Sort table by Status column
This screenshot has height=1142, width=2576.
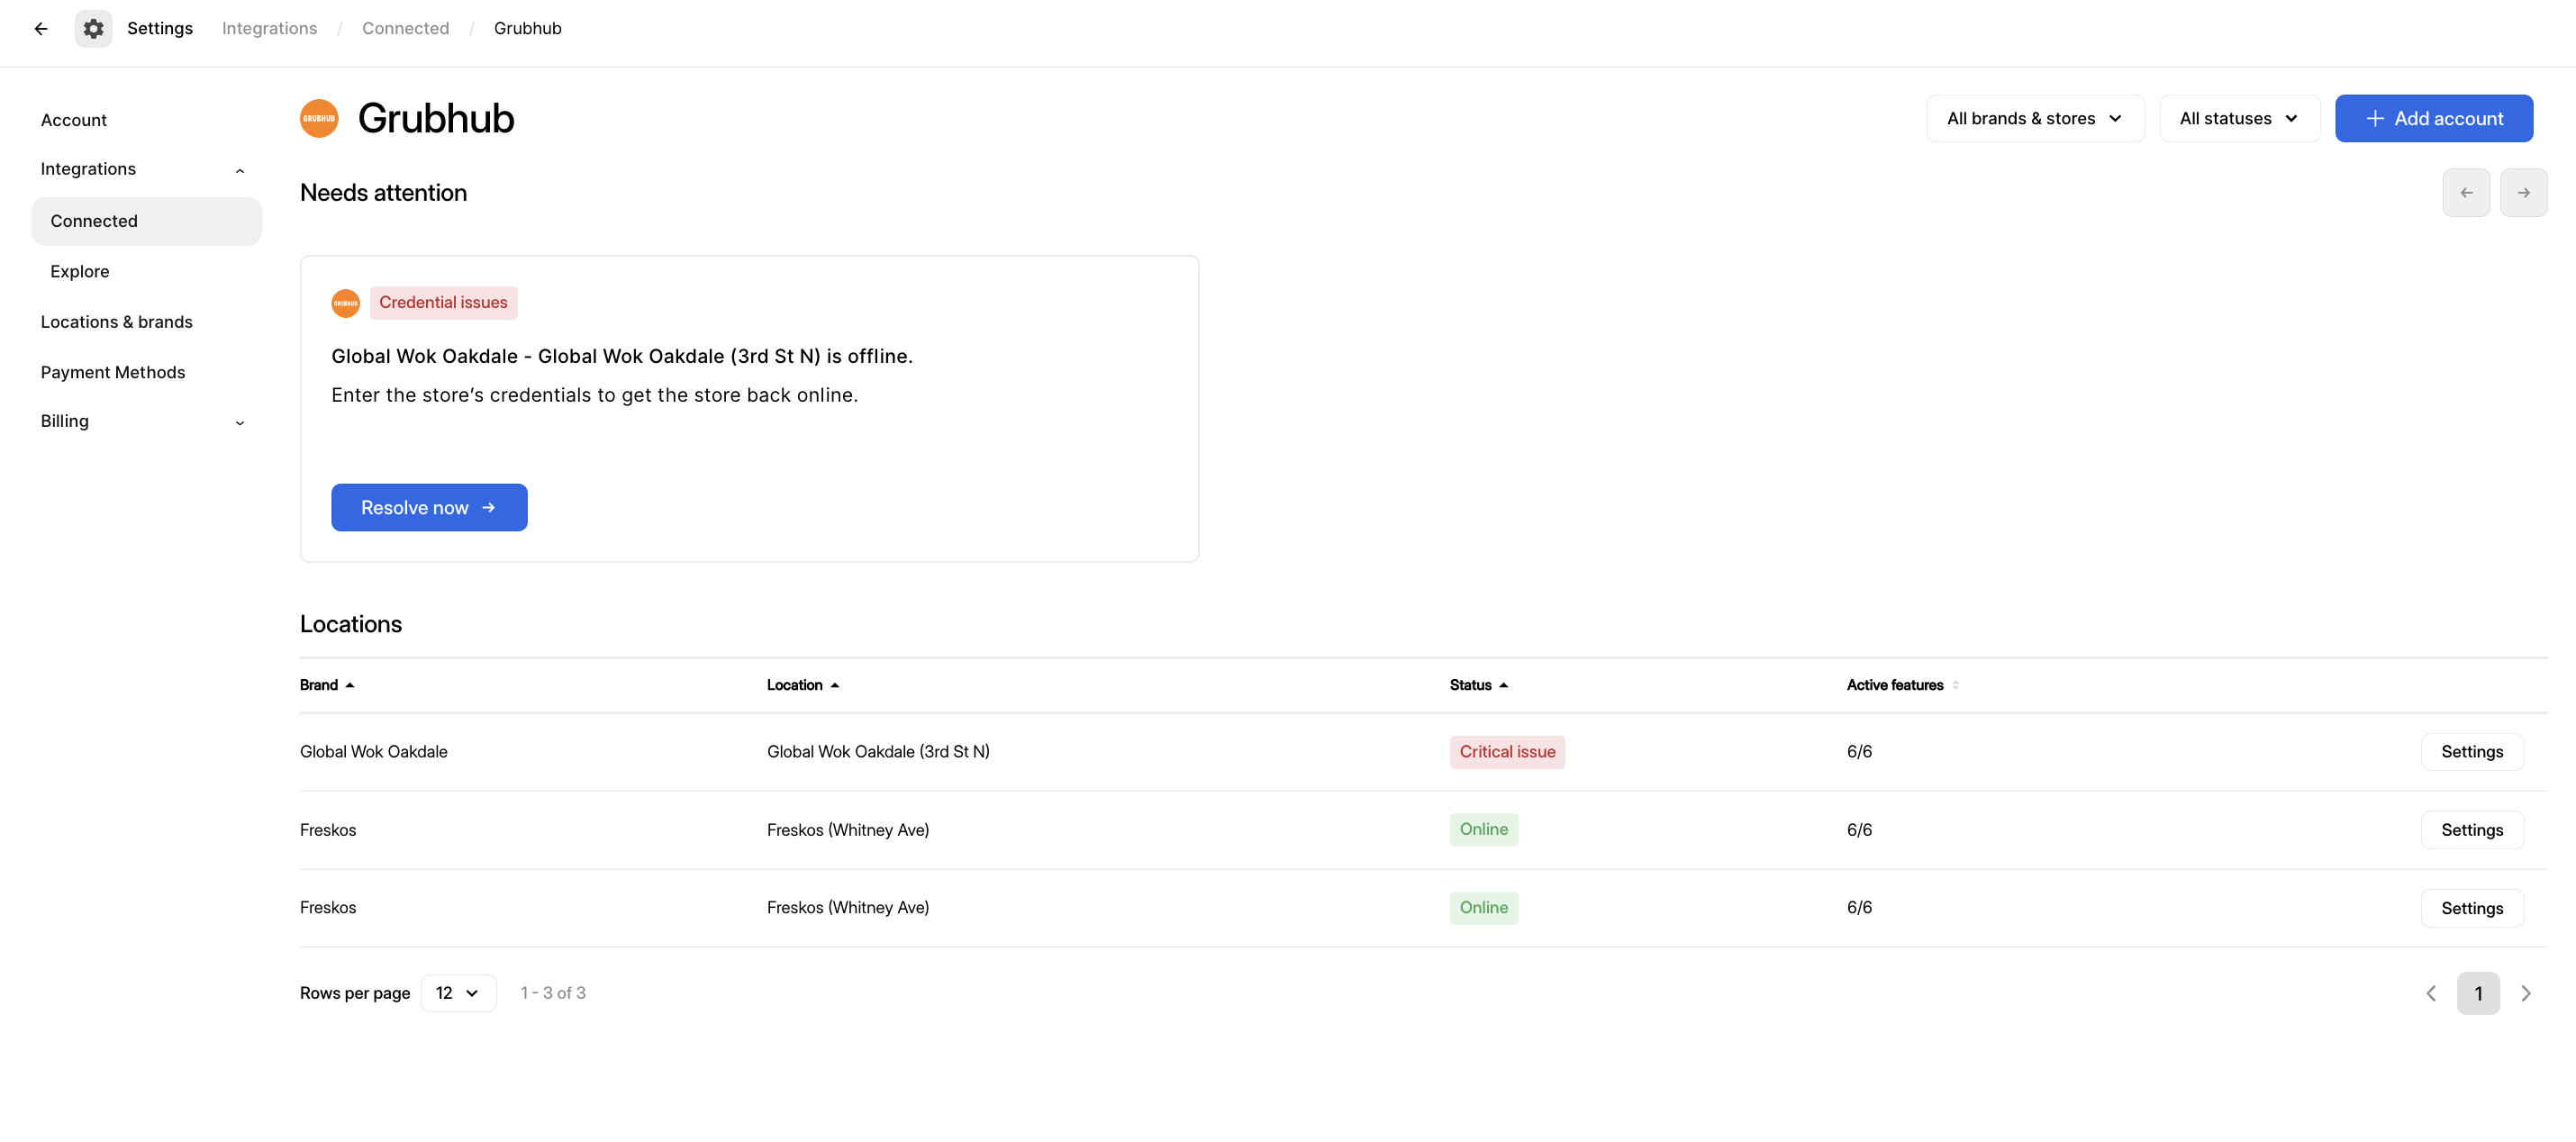[x=1479, y=685]
